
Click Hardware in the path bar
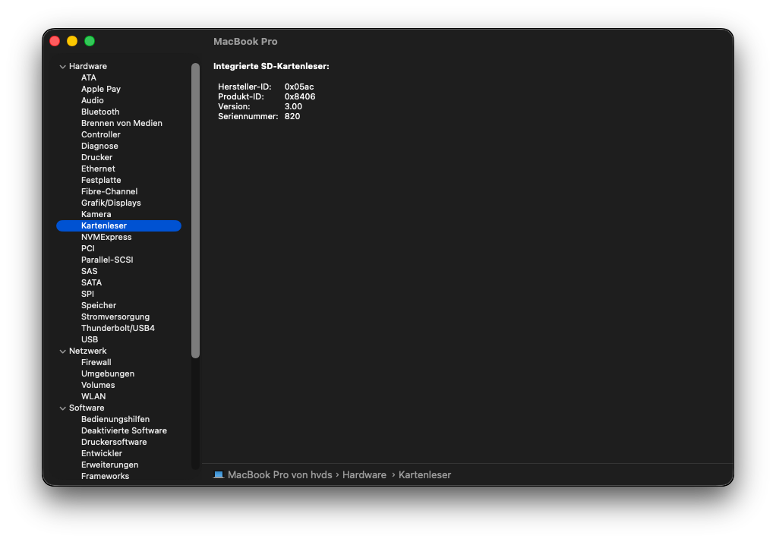point(364,474)
